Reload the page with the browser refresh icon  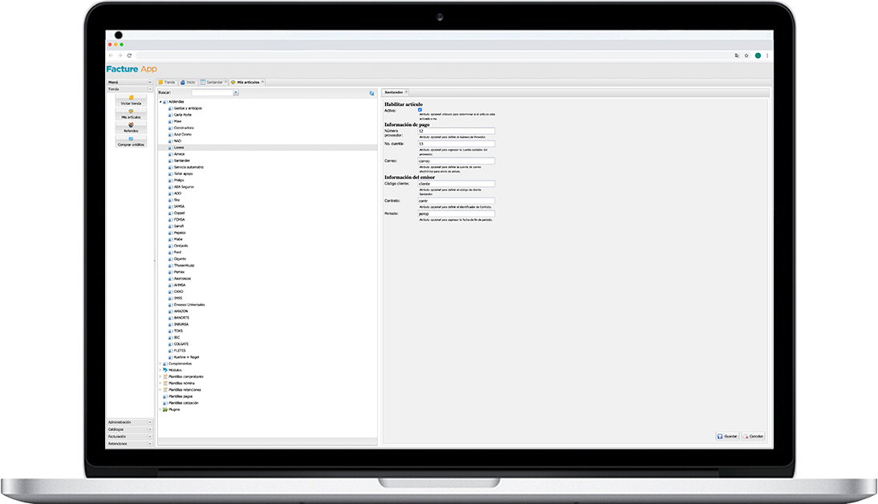(129, 55)
